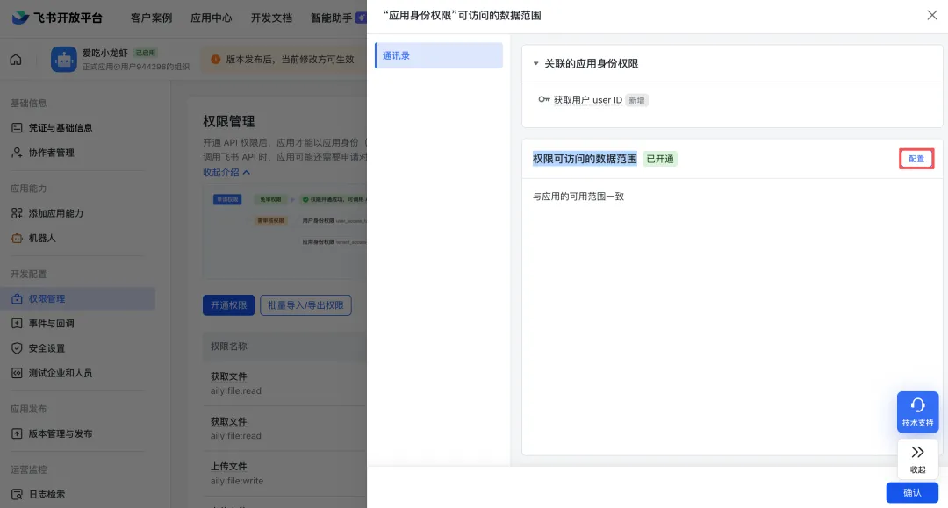The width and height of the screenshot is (948, 508).
Task: Go to the home icon
Action: pos(16,59)
